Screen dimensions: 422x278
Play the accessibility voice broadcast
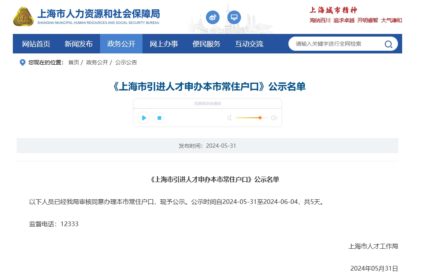coord(144,118)
